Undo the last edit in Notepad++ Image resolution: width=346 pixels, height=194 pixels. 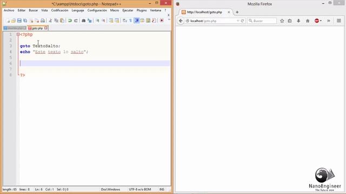point(70,20)
